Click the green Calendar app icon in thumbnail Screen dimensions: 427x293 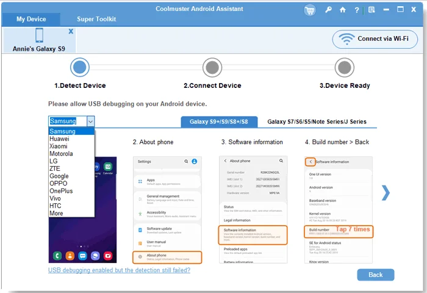pos(108,166)
